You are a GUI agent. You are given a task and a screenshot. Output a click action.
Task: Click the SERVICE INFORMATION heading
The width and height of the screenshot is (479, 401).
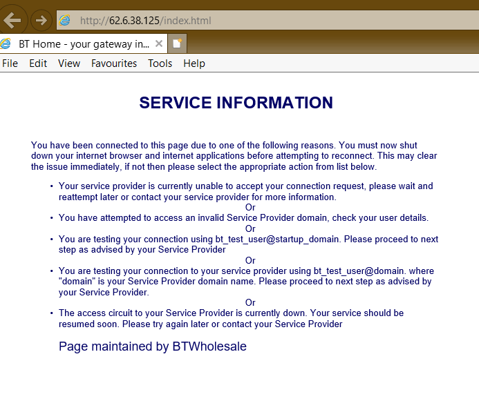pos(236,102)
